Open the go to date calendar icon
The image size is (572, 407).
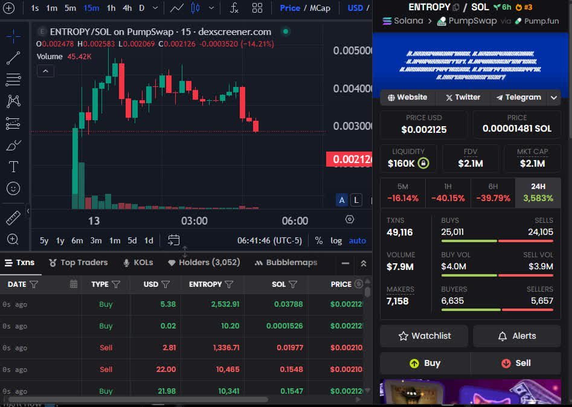(x=173, y=240)
